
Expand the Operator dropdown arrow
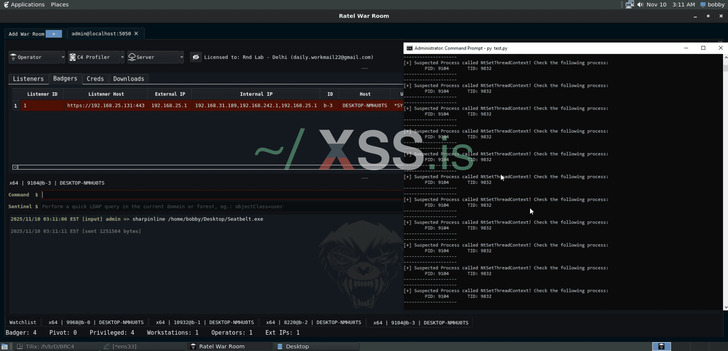pos(63,57)
